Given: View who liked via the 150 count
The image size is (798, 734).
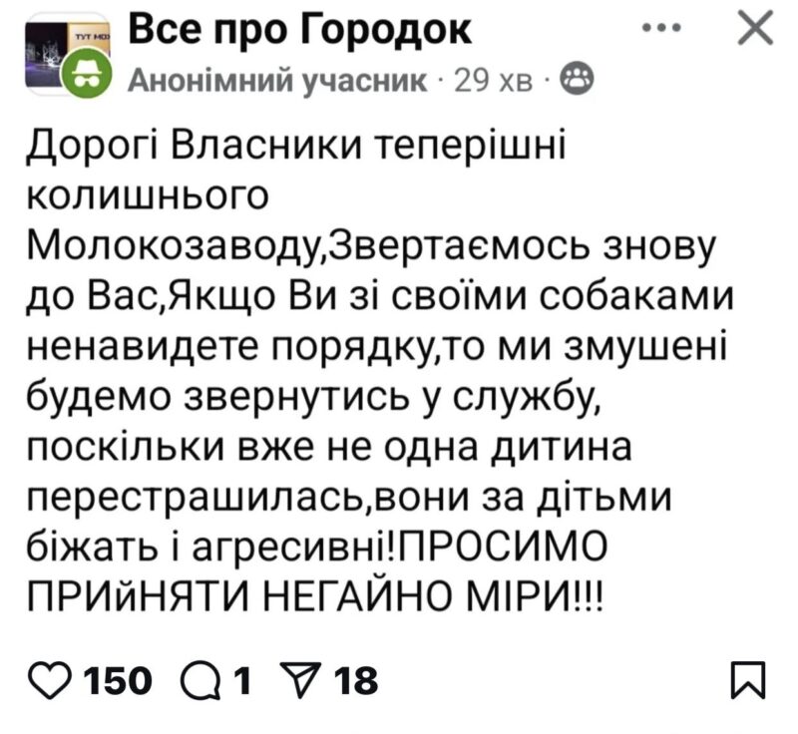Looking at the screenshot, I should pyautogui.click(x=116, y=680).
